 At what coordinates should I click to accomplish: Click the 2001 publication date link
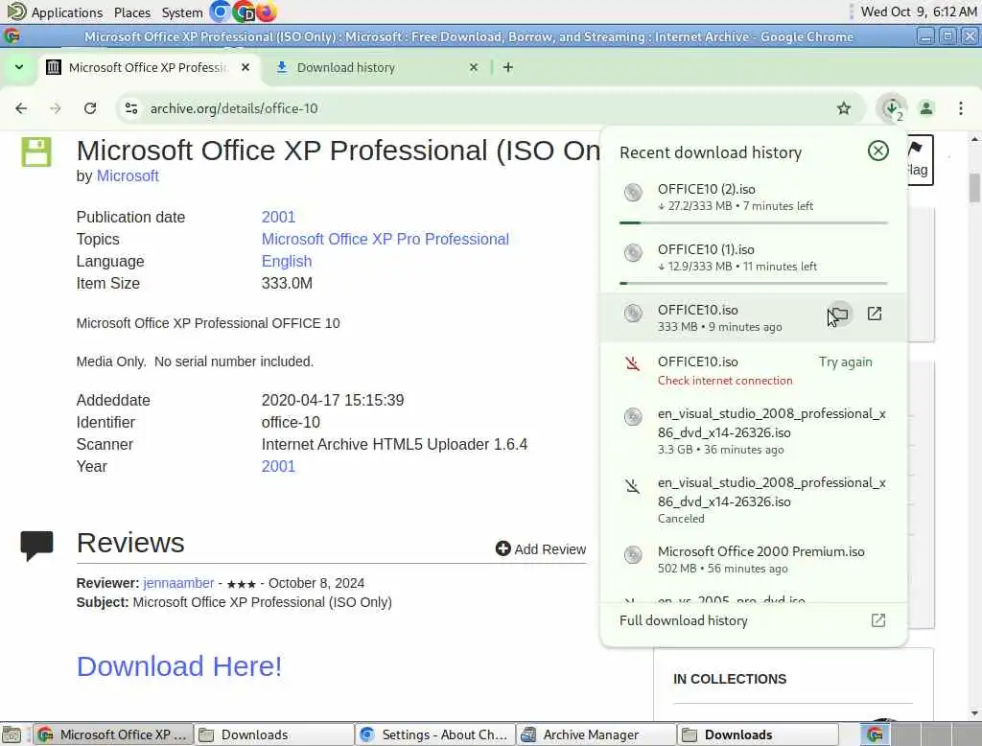click(278, 217)
